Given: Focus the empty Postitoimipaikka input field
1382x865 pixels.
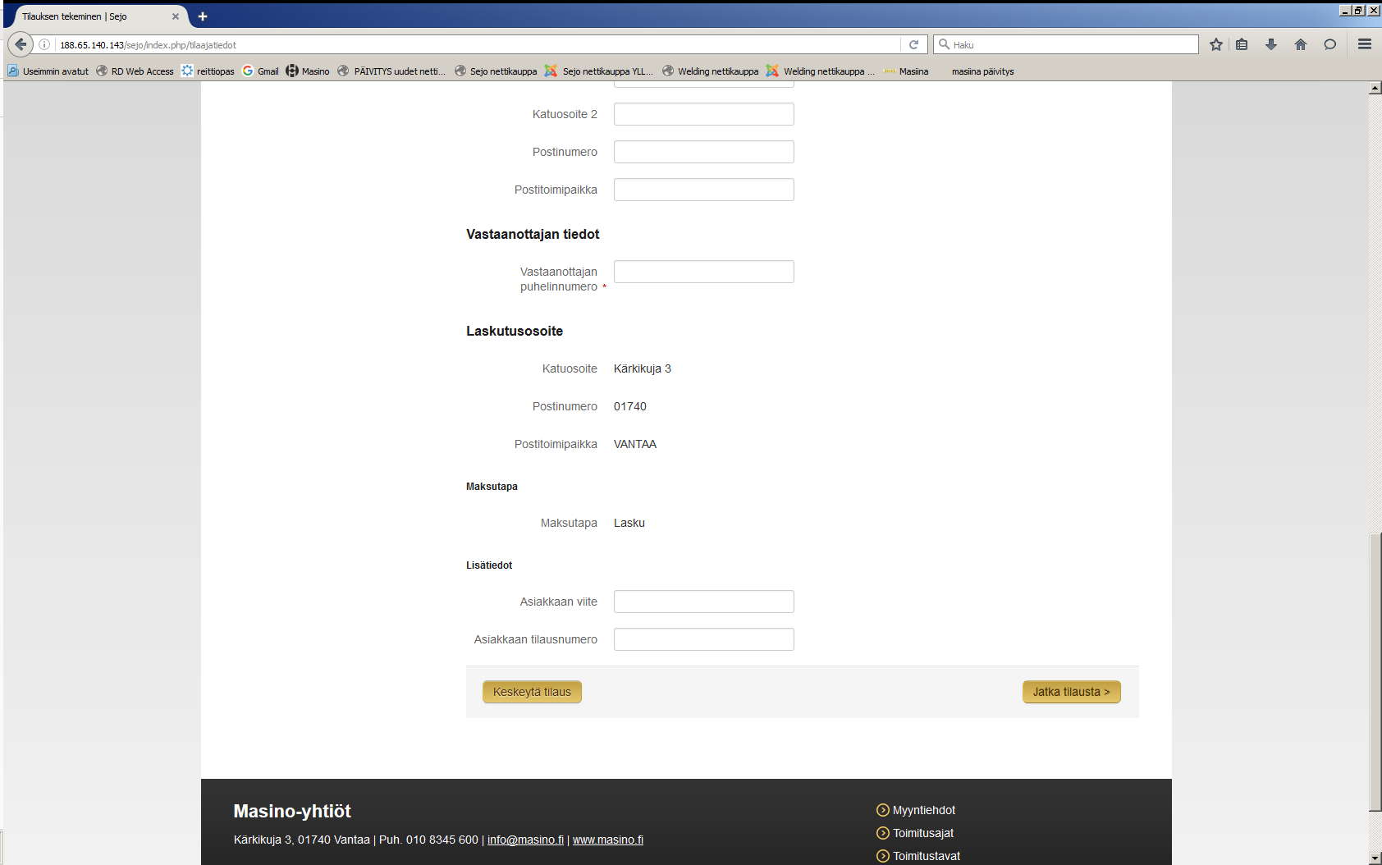Looking at the screenshot, I should (704, 190).
